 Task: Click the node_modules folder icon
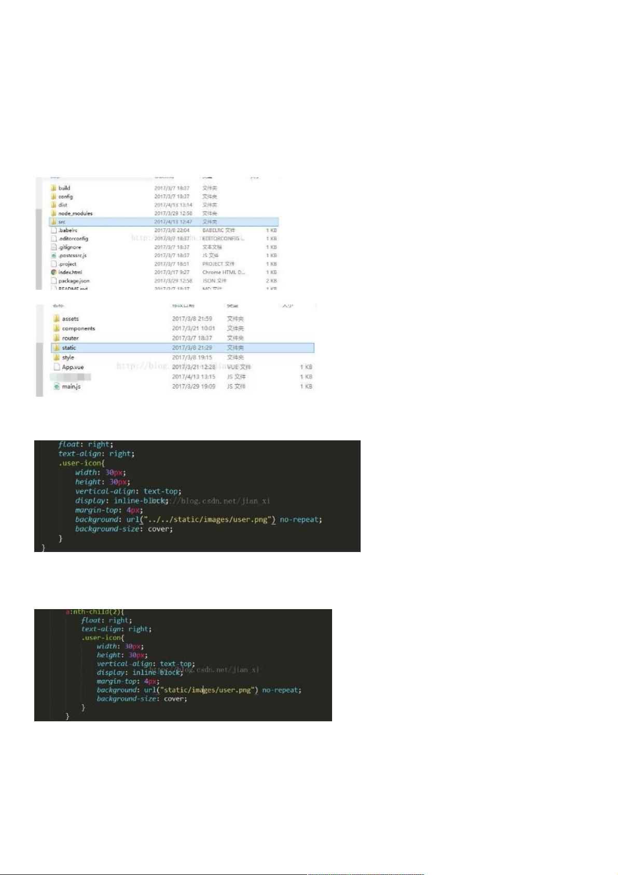pos(53,213)
